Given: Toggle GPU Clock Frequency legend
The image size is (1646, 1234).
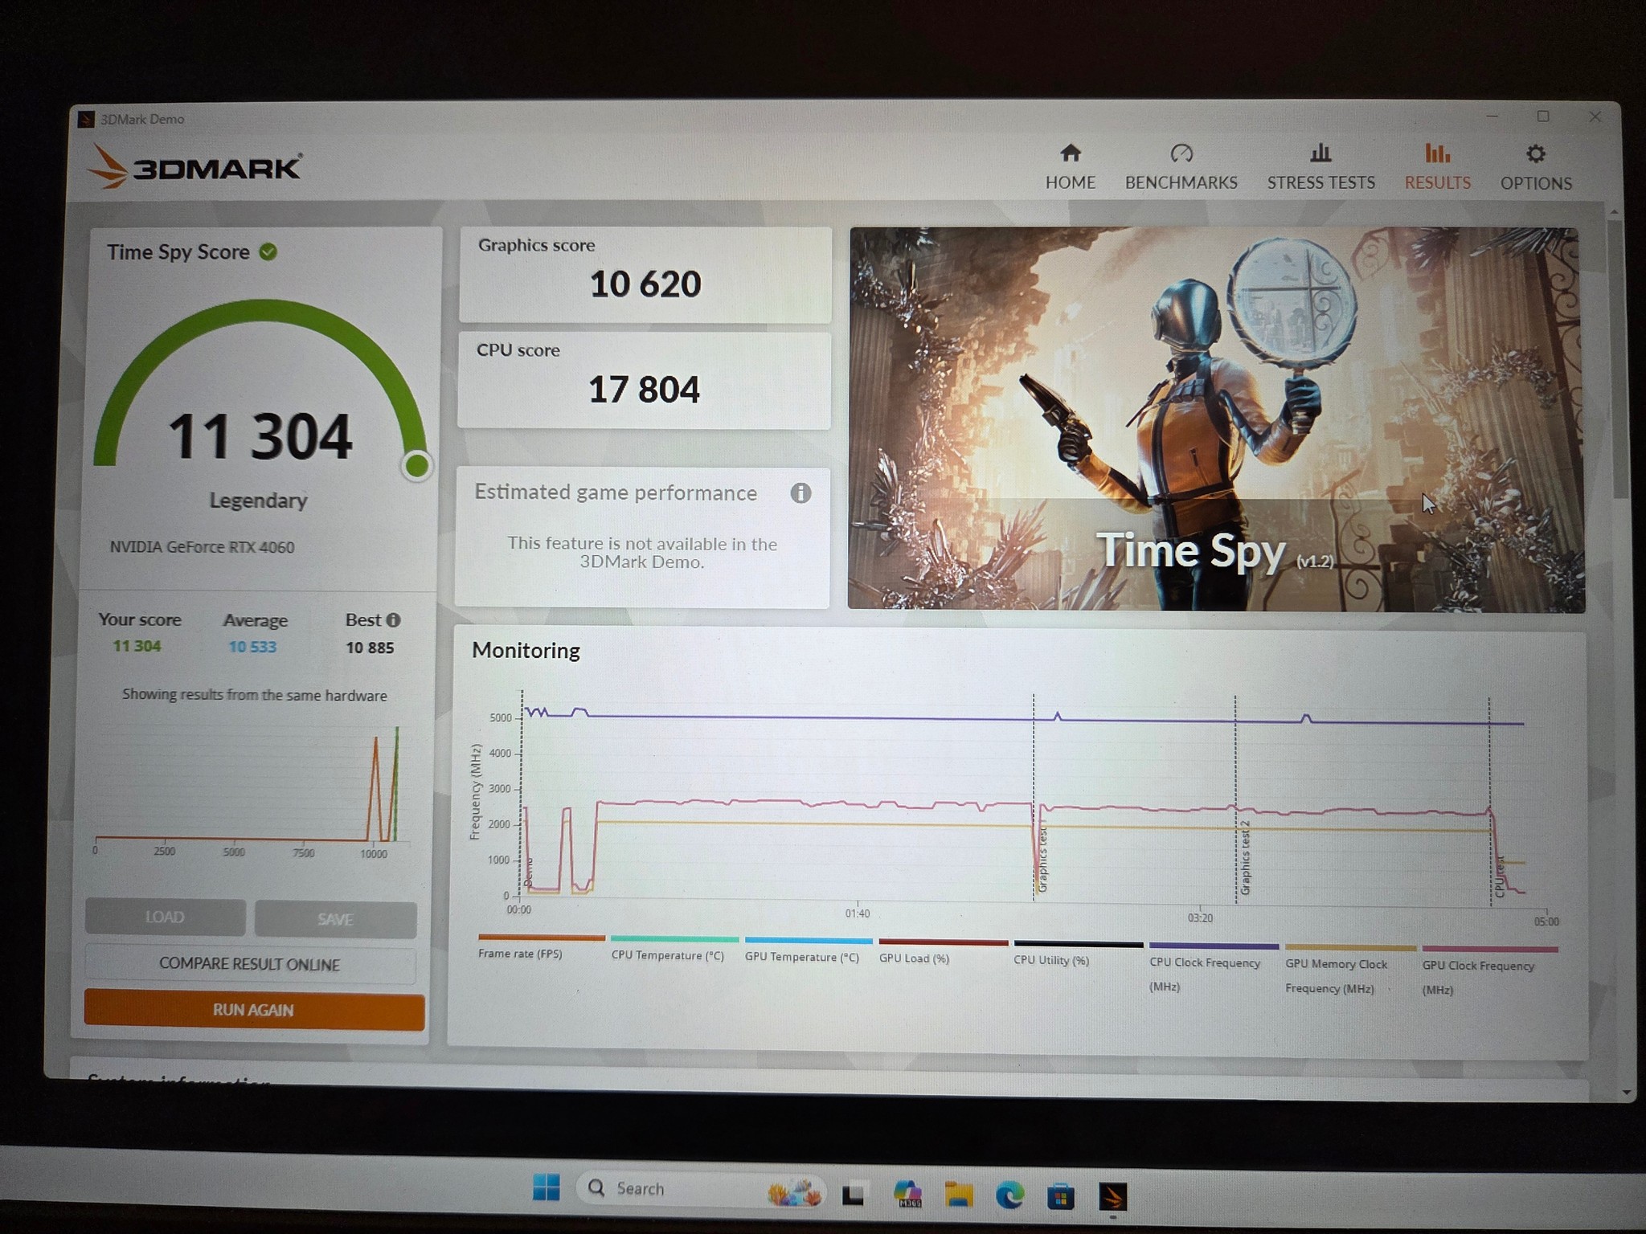Looking at the screenshot, I should click(1489, 971).
